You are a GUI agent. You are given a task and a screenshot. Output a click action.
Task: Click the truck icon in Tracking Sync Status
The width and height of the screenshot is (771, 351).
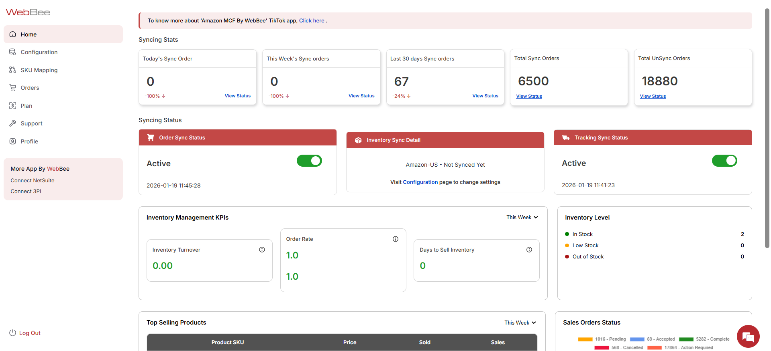click(566, 137)
